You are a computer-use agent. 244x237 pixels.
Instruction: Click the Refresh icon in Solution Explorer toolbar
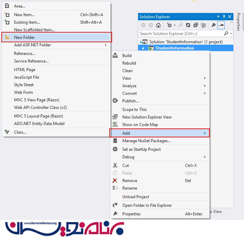188,25
